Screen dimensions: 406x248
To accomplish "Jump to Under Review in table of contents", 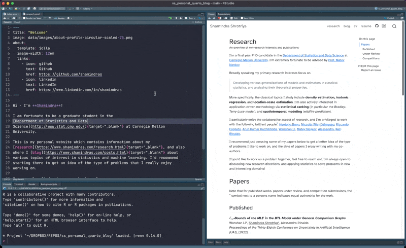I will tap(371, 54).
